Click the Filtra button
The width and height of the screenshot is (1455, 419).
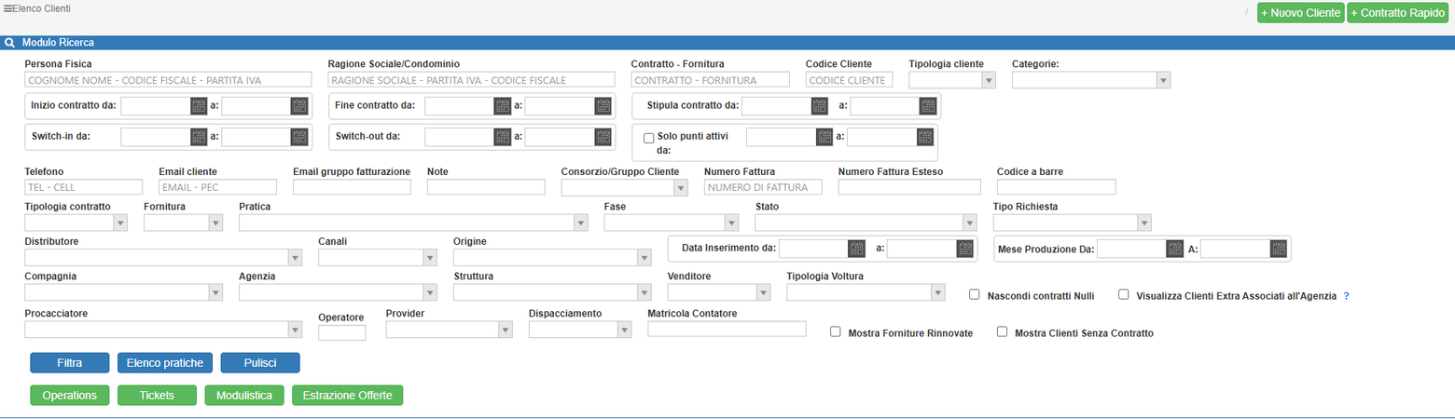pyautogui.click(x=70, y=363)
